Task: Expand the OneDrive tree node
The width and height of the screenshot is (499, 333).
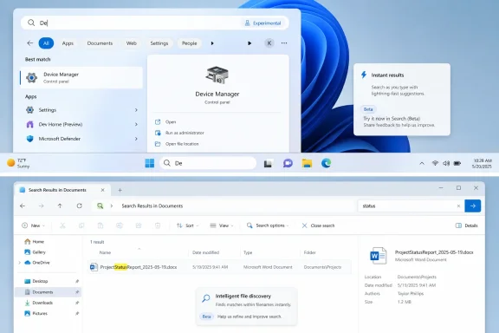Action: coord(20,263)
